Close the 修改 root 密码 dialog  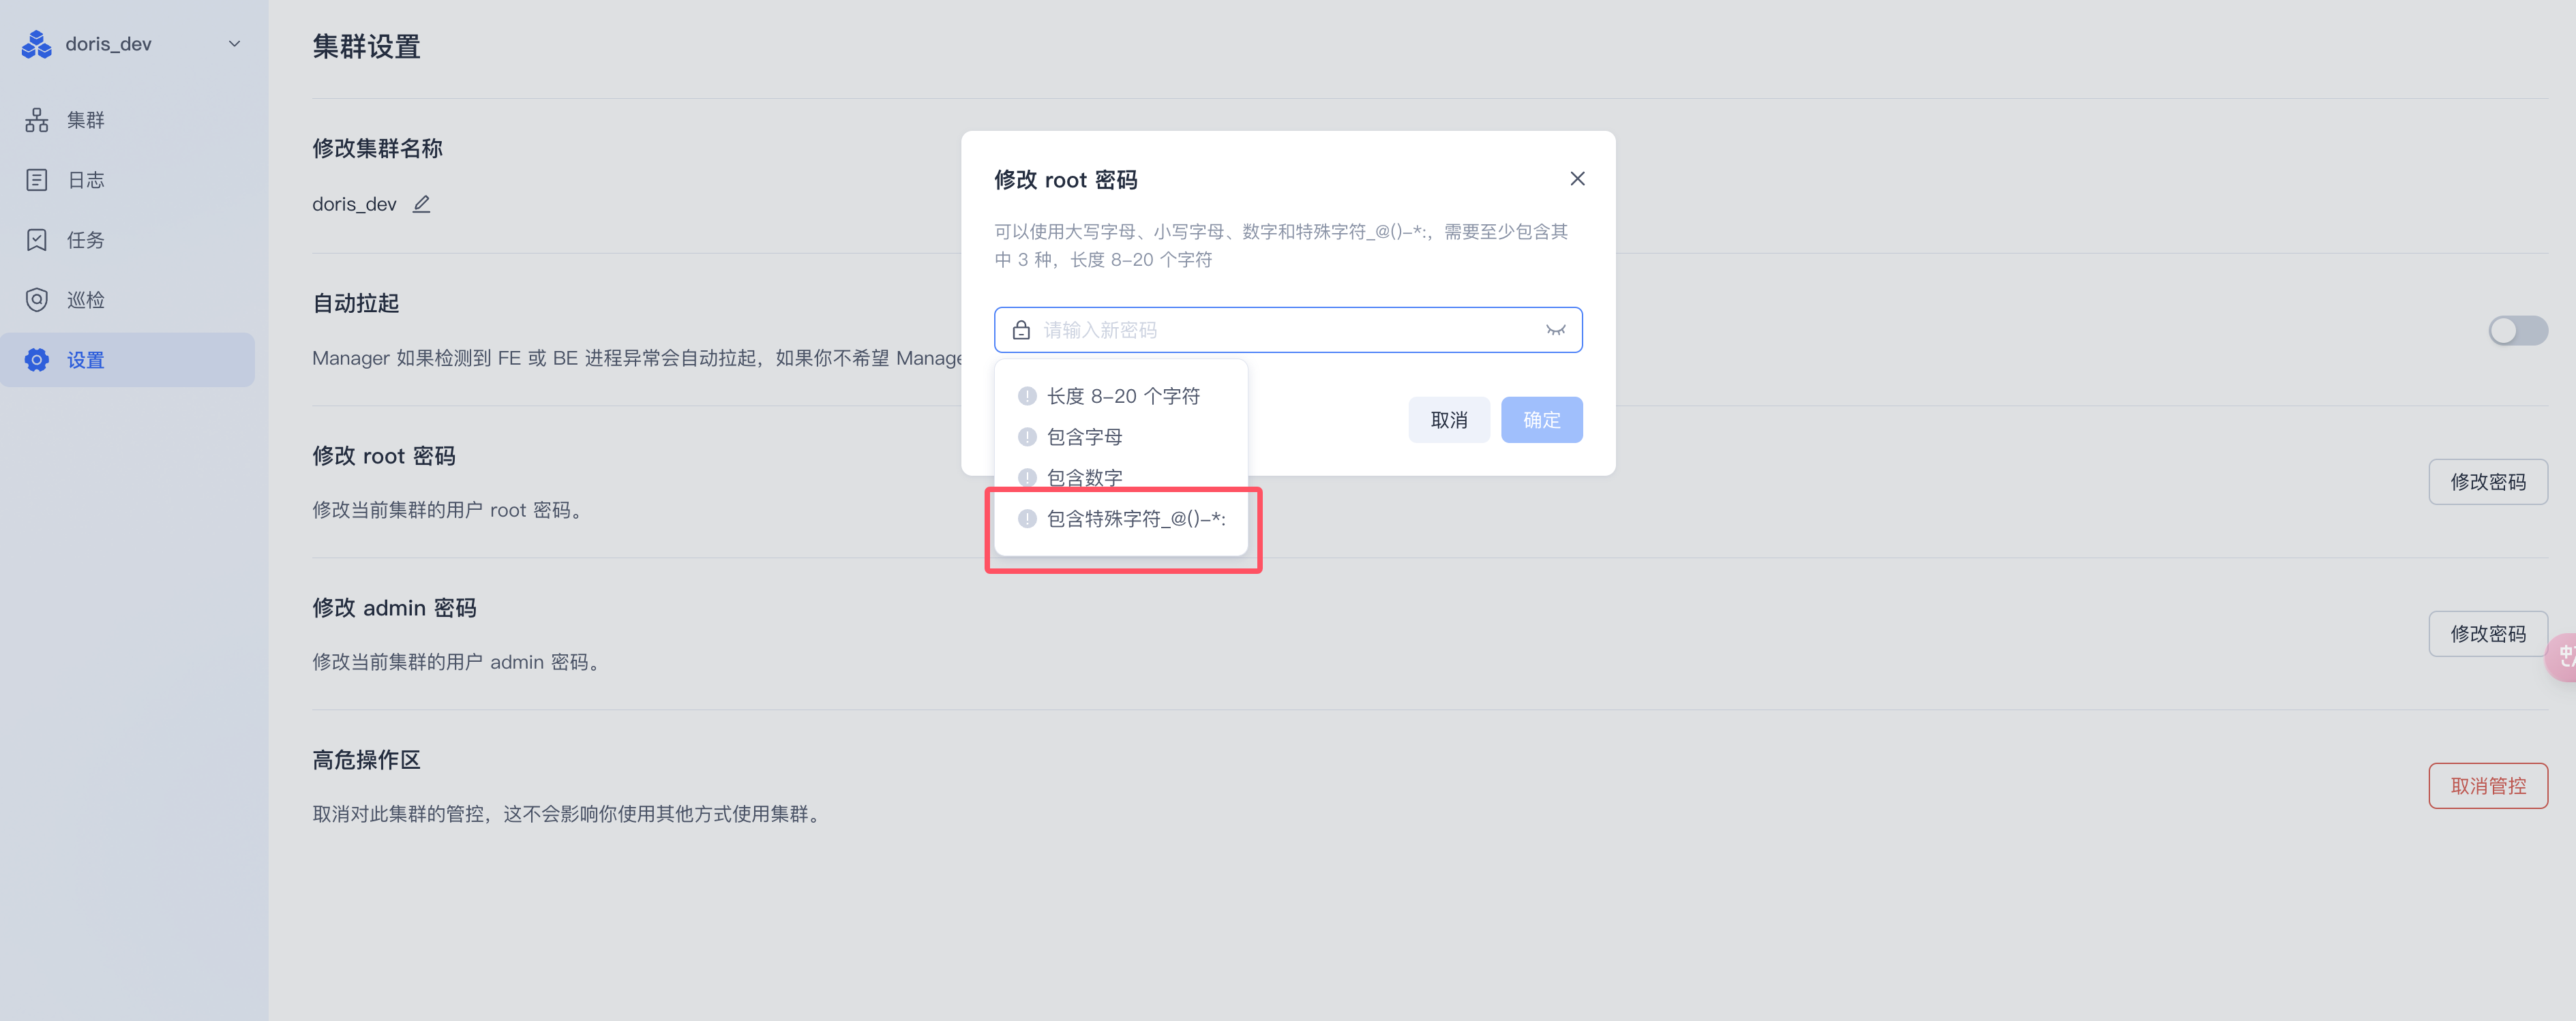pos(1577,179)
